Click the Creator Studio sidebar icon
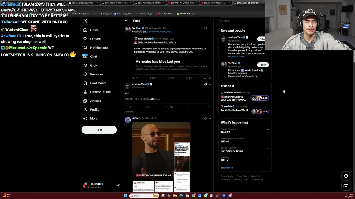 pos(85,92)
